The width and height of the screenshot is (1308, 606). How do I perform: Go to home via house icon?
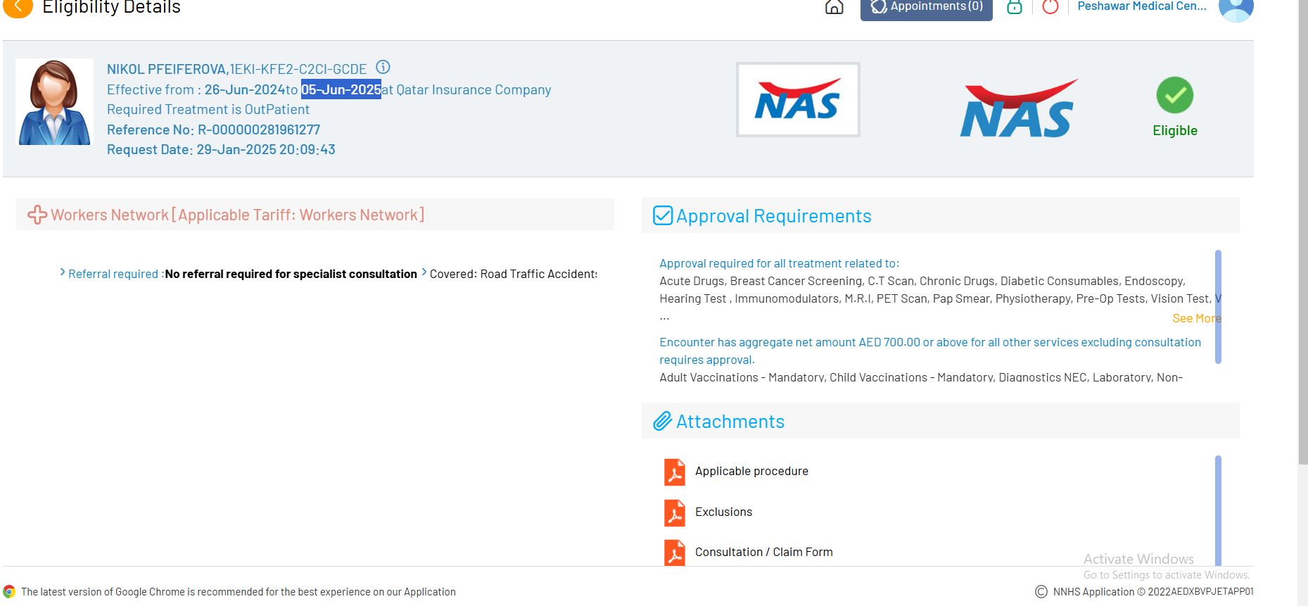click(x=834, y=7)
